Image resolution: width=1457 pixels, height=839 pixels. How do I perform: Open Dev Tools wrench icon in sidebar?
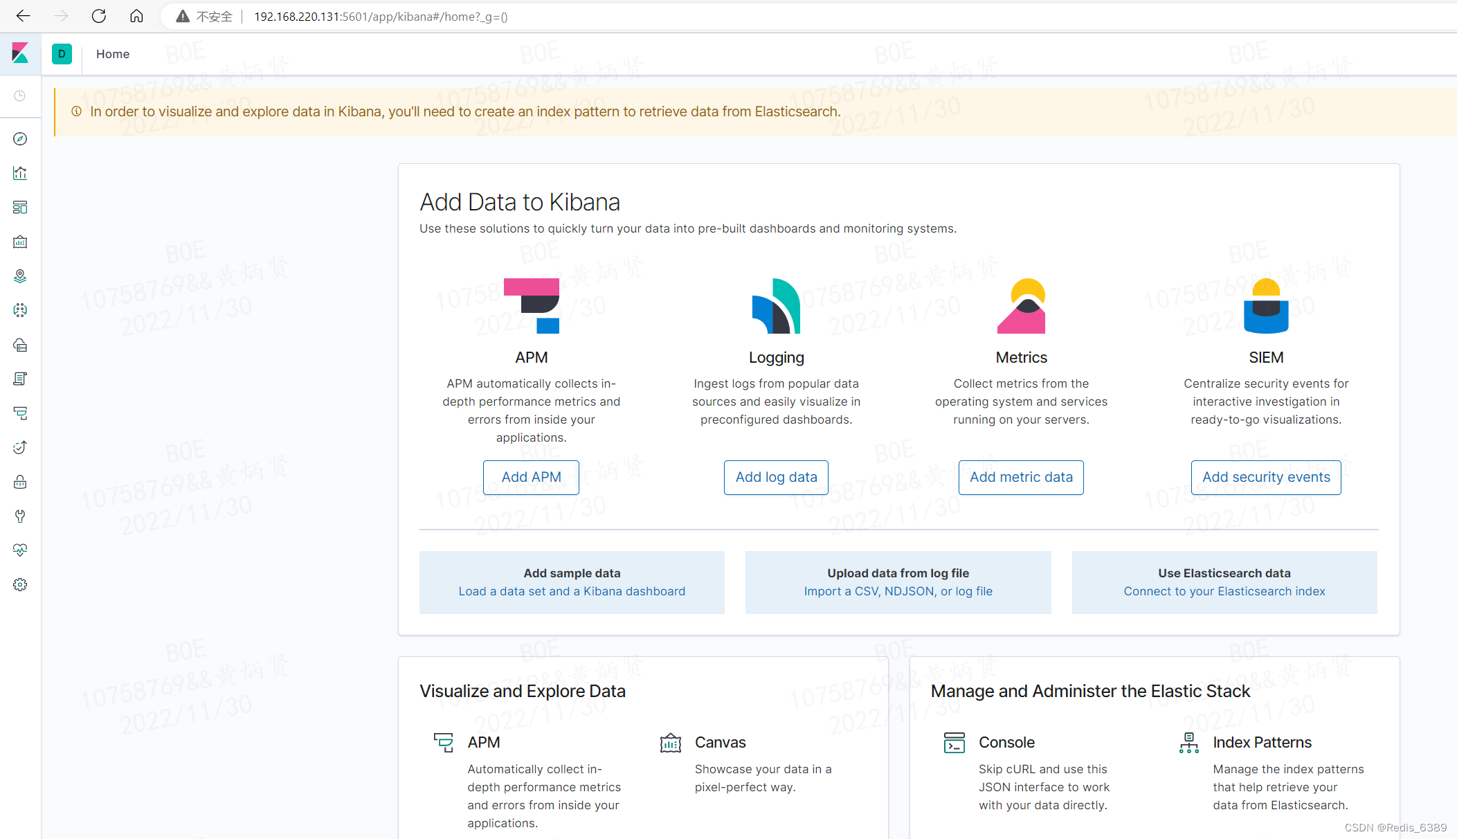click(x=20, y=516)
